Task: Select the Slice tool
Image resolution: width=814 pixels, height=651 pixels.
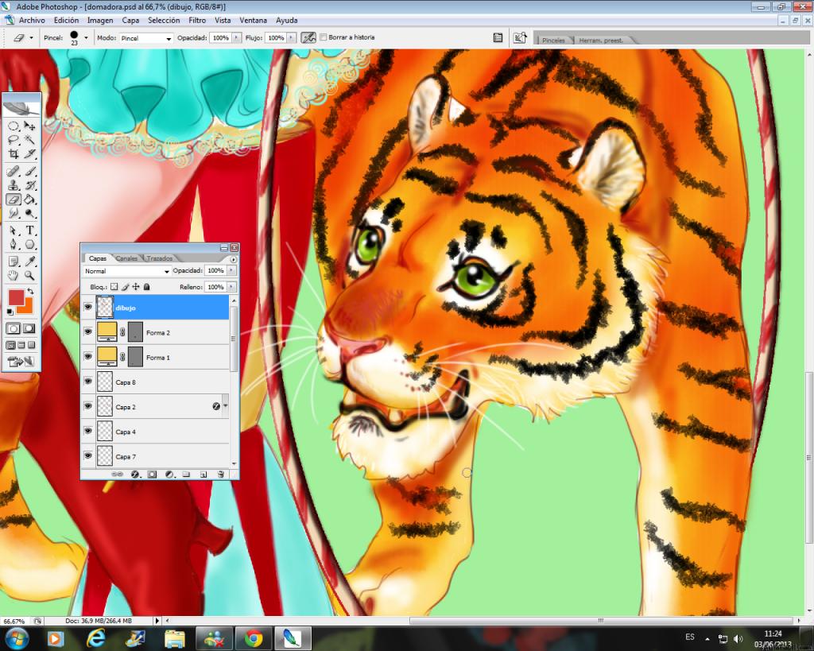Action: click(29, 153)
